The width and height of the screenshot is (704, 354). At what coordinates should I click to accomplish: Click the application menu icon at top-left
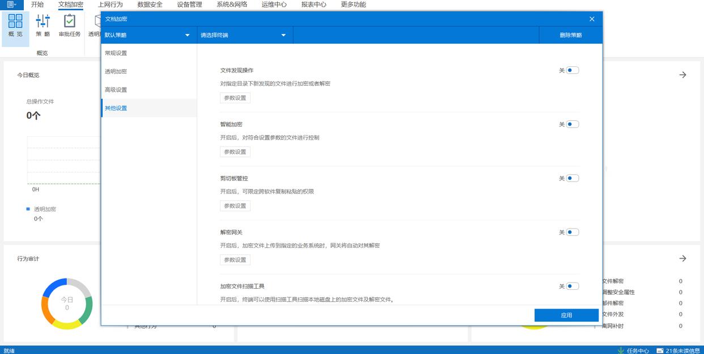(11, 5)
